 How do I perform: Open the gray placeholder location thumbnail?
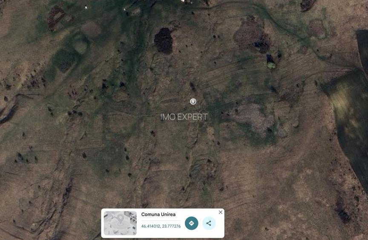pos(120,223)
